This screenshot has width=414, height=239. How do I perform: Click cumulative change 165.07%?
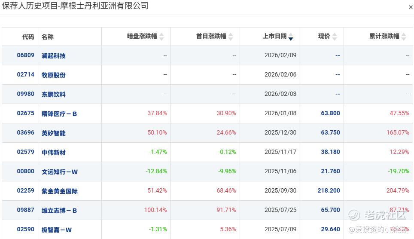(398, 132)
